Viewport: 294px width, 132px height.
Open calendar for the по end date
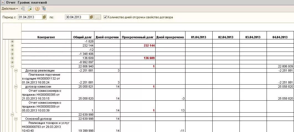pos(91,17)
